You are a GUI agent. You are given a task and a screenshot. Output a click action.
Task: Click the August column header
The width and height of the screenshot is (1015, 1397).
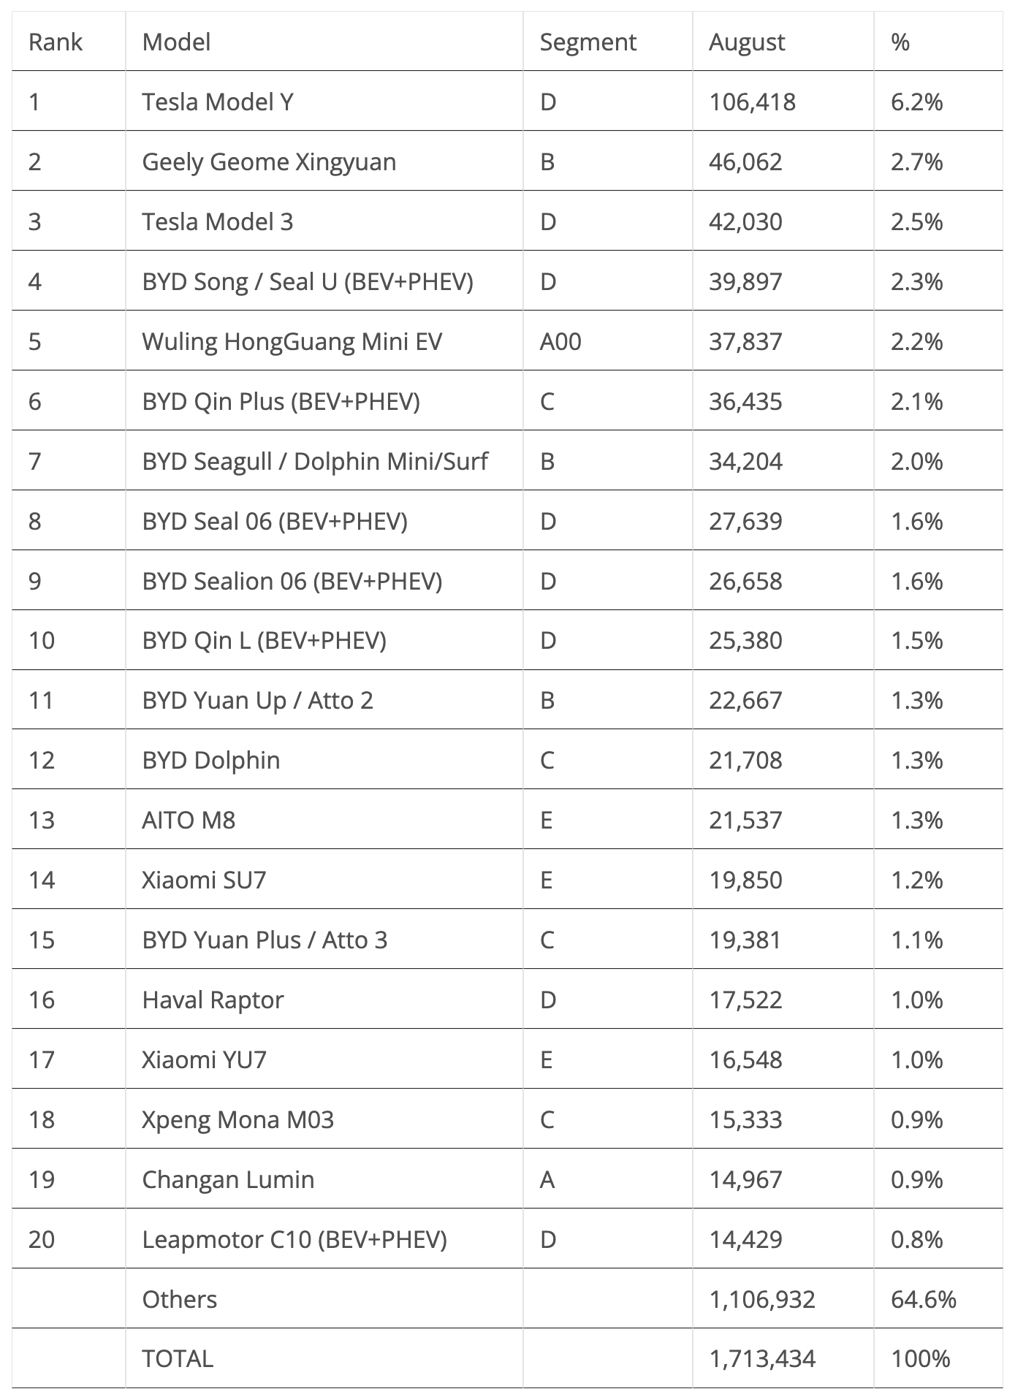point(746,42)
